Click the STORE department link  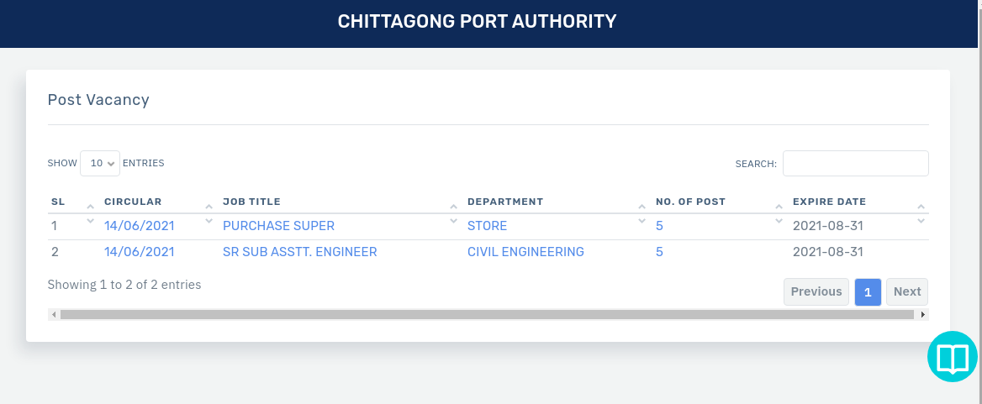487,226
